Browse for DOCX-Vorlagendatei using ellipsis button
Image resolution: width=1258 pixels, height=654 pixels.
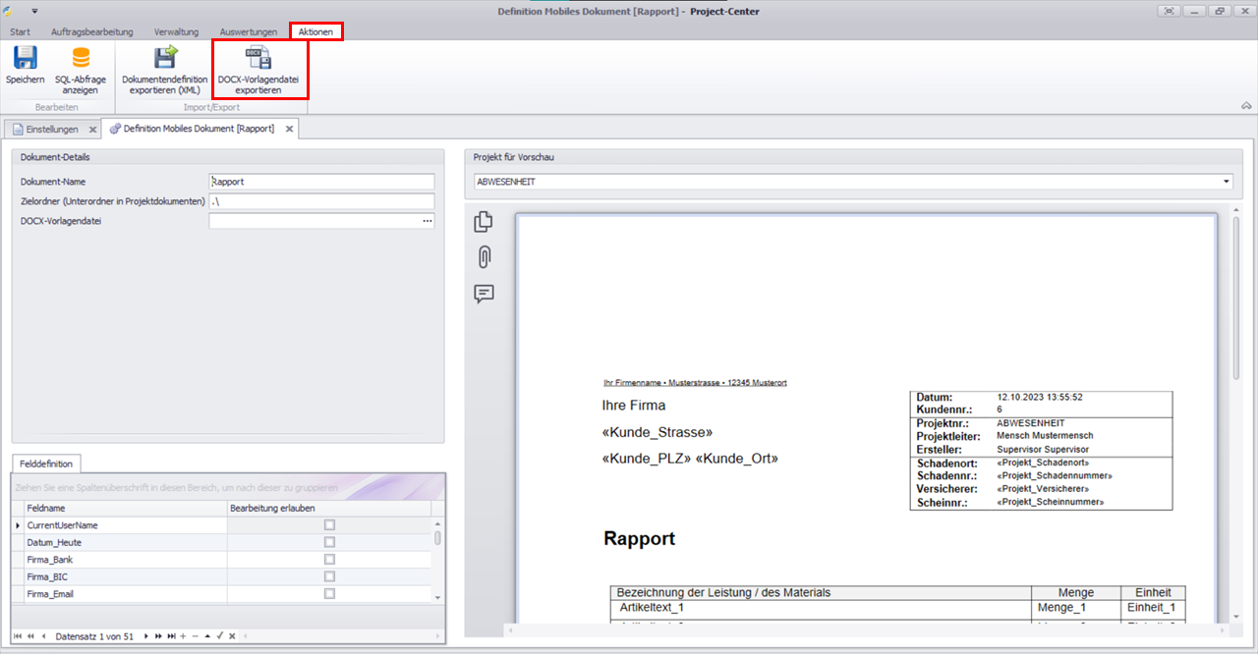click(x=427, y=221)
